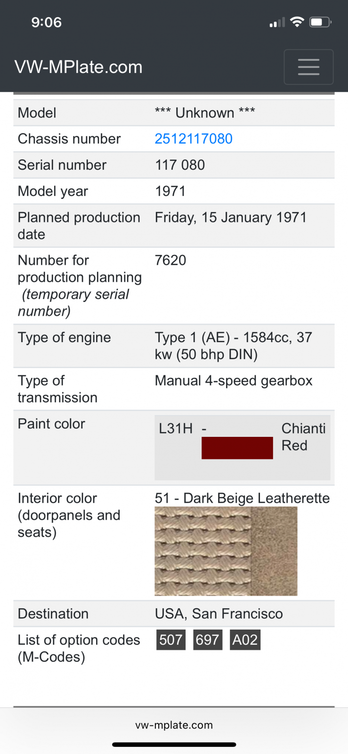Image resolution: width=348 pixels, height=754 pixels.
Task: Tap the Wi-Fi icon in the status bar
Action: (x=297, y=21)
